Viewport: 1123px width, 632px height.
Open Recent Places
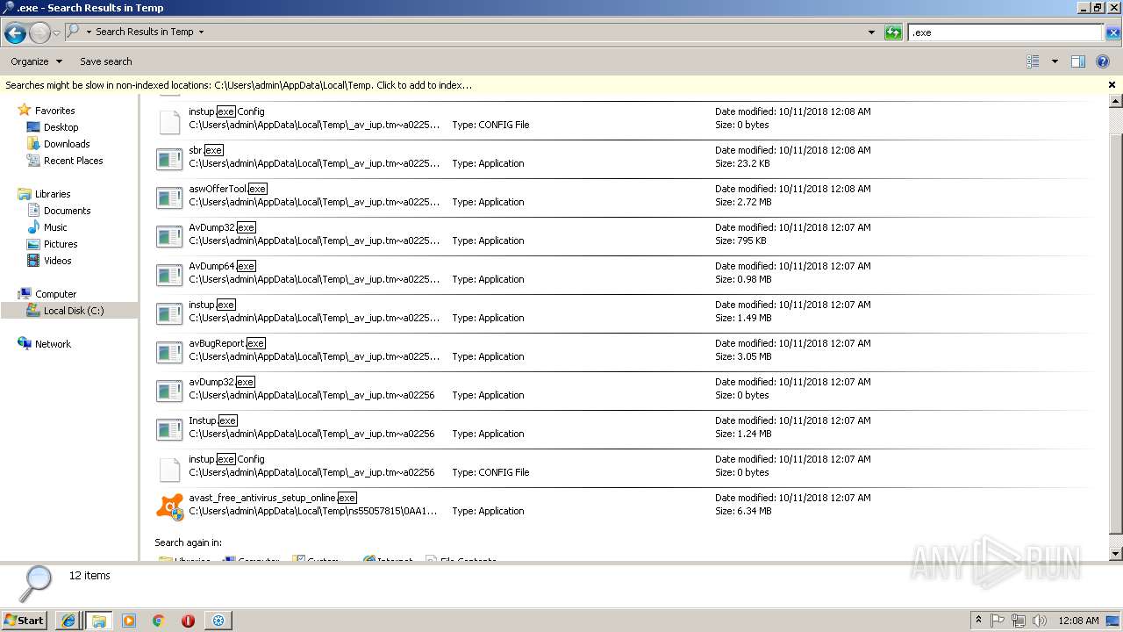point(73,161)
